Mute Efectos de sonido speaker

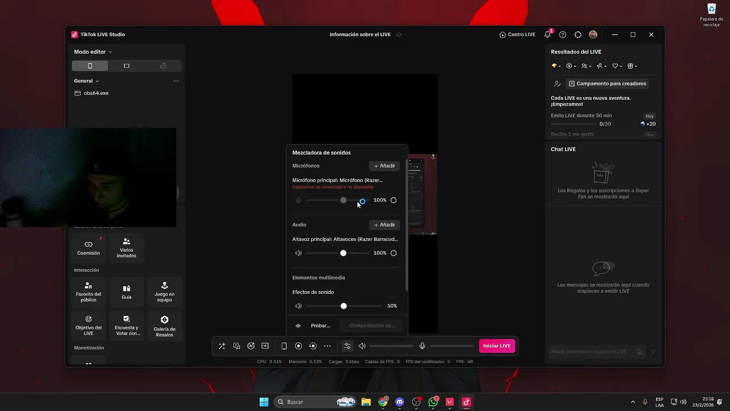(298, 306)
